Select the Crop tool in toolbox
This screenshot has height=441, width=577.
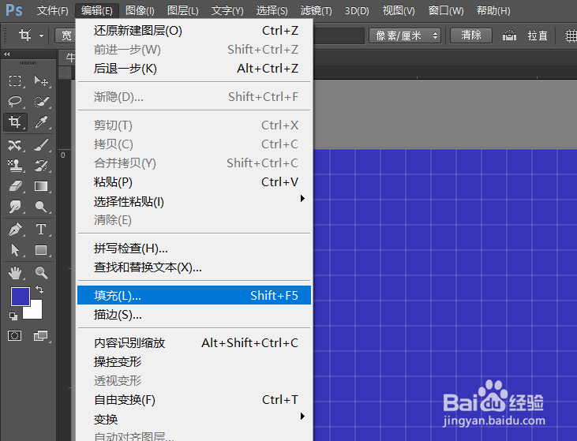15,121
